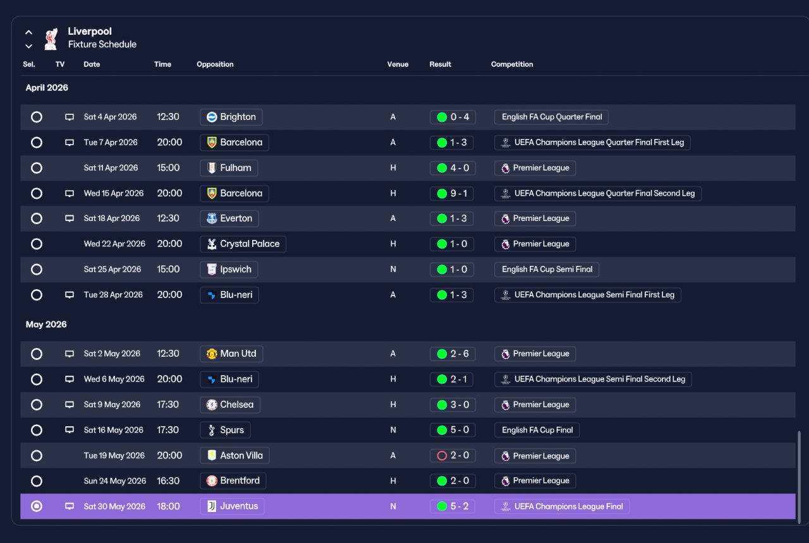Click the down chevron beside Fixture Schedule
Image resolution: width=809 pixels, height=543 pixels.
click(x=28, y=46)
